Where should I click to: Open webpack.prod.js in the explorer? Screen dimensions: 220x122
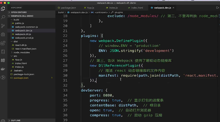click(x=24, y=38)
